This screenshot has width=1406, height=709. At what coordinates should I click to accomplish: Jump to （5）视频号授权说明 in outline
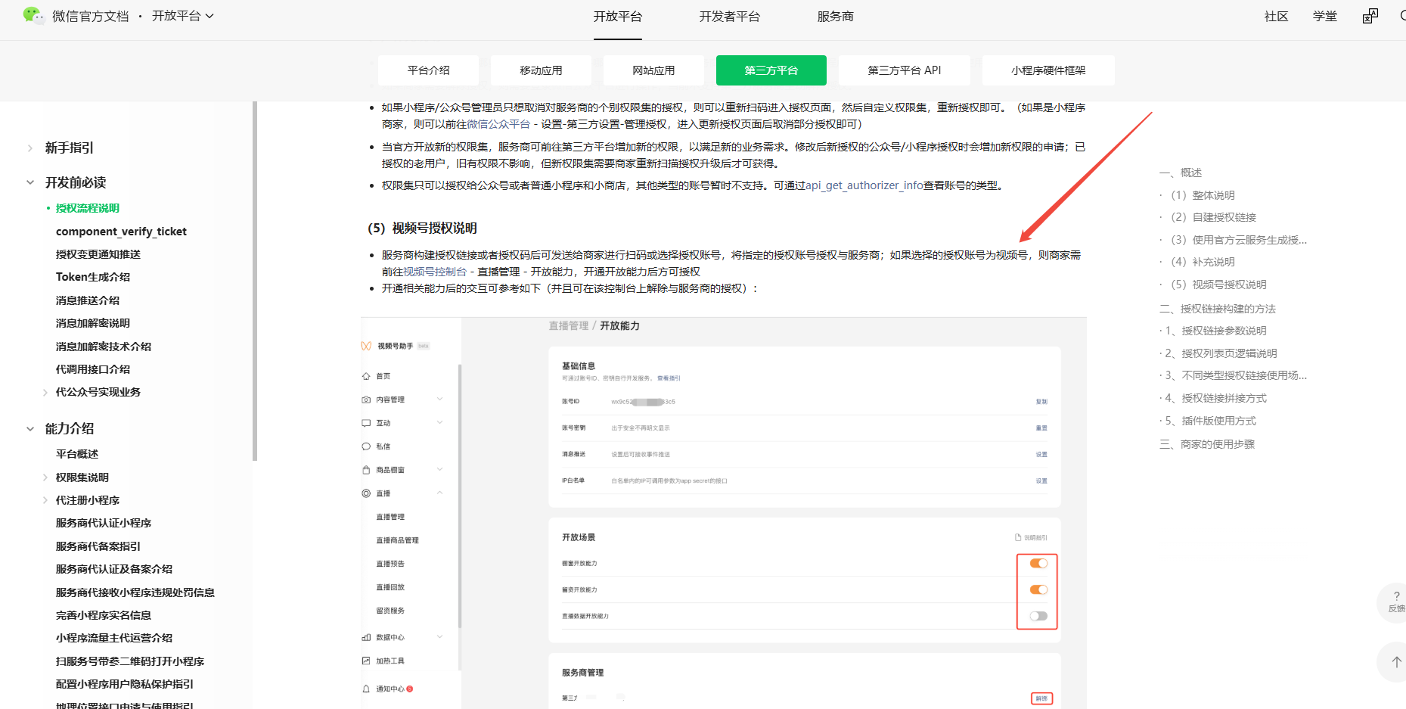(1218, 285)
